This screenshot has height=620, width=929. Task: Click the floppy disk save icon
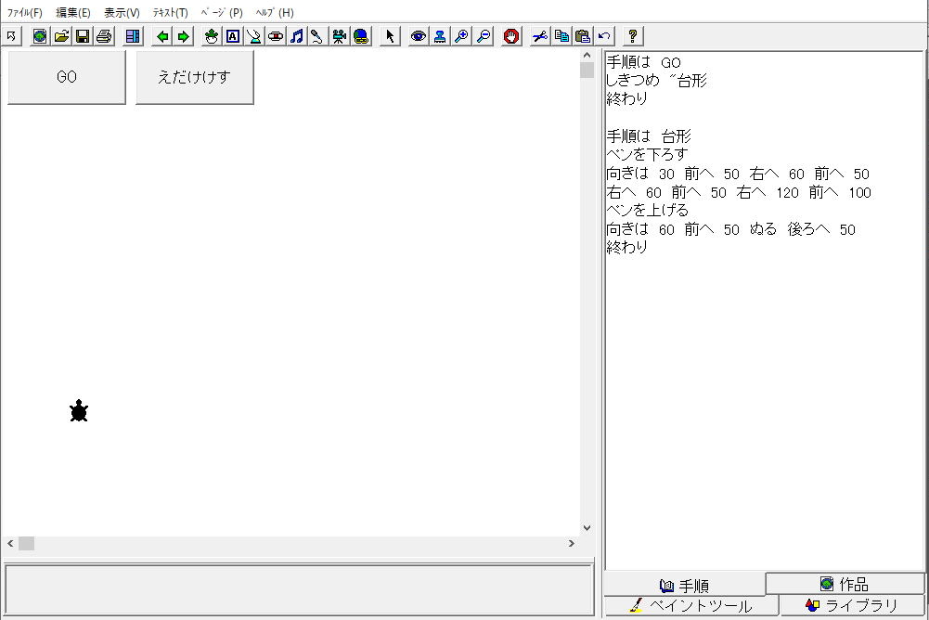[83, 36]
